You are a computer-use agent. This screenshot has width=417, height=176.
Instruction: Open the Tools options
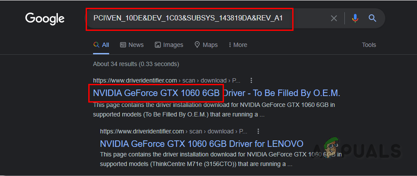[369, 45]
